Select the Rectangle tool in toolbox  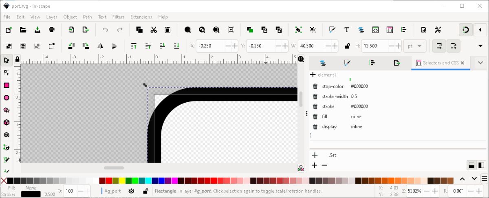[7, 85]
